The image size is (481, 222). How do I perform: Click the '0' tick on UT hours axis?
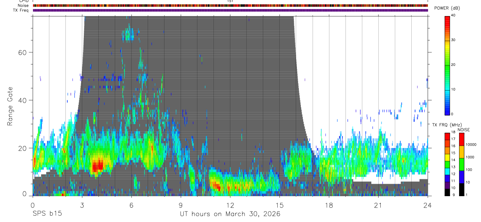(33, 205)
